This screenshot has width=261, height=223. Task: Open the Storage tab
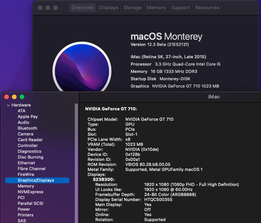(x=133, y=8)
